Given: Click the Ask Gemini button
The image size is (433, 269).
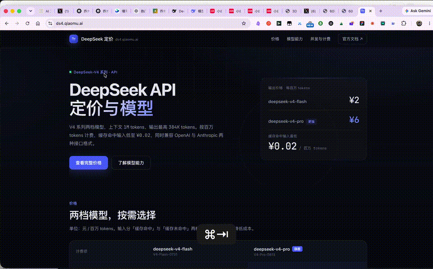Looking at the screenshot, I should pyautogui.click(x=418, y=11).
